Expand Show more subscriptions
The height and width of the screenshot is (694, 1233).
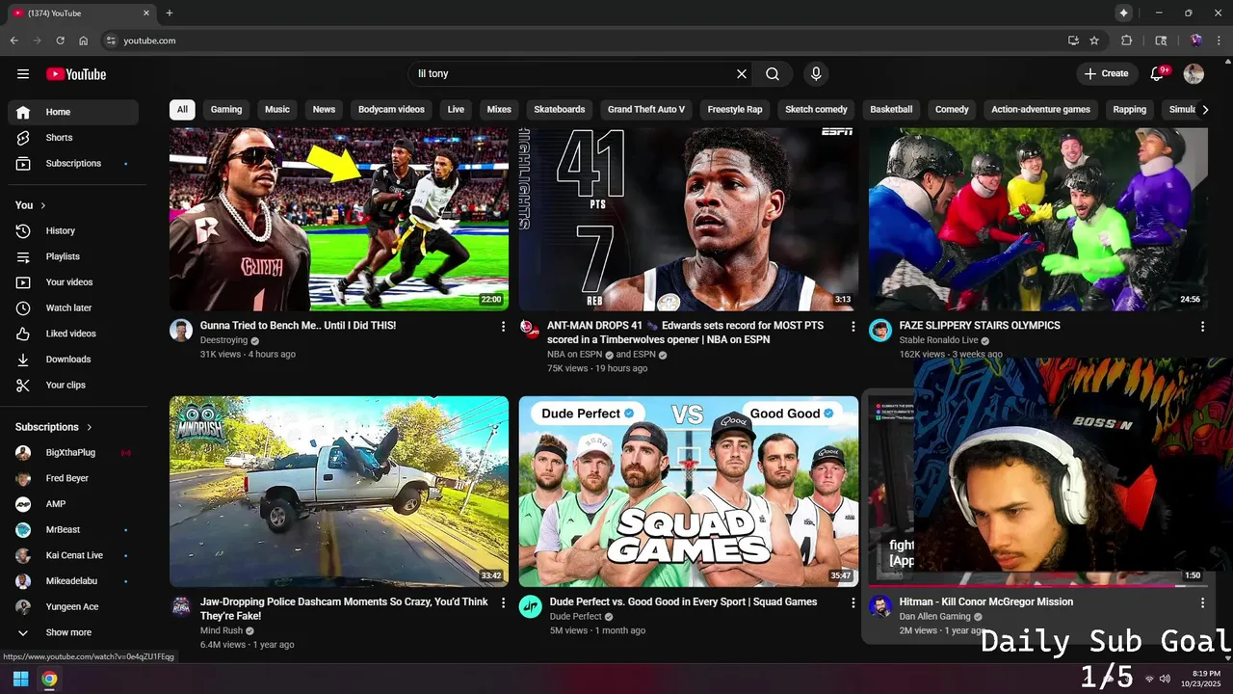click(x=73, y=633)
